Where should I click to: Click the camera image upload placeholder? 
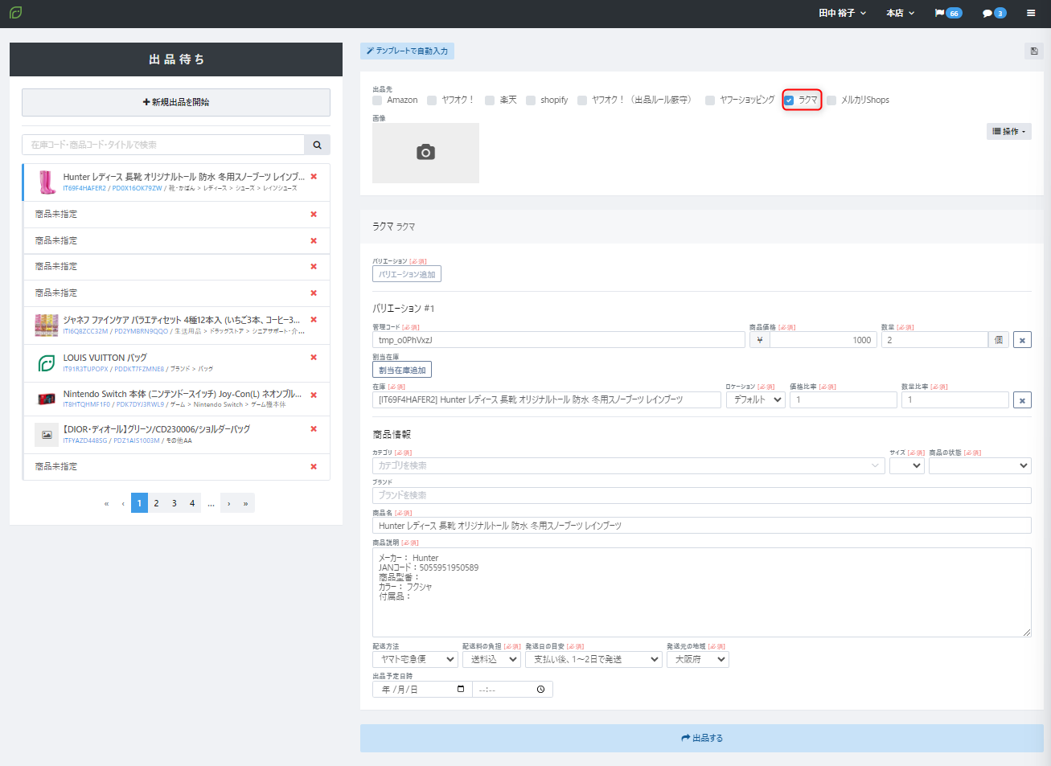[x=425, y=153]
